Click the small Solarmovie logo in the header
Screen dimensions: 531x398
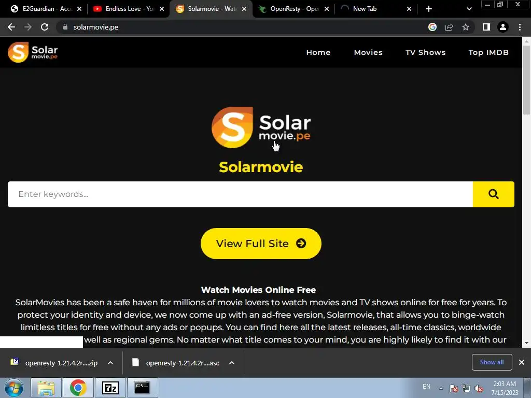pyautogui.click(x=33, y=52)
